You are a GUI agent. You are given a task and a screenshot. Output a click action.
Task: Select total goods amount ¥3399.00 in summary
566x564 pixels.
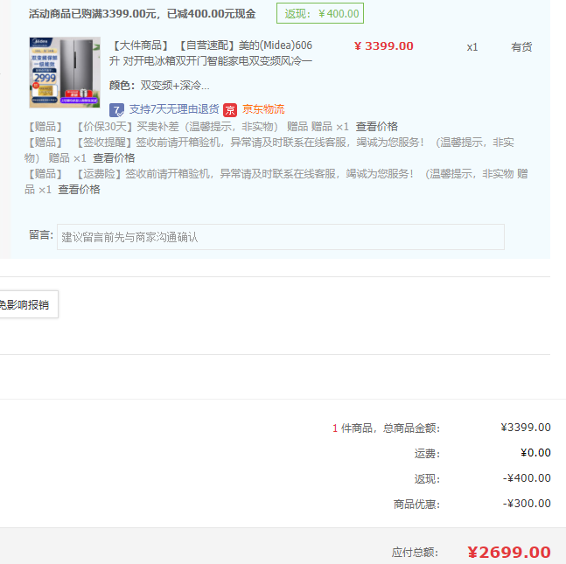[x=526, y=428]
